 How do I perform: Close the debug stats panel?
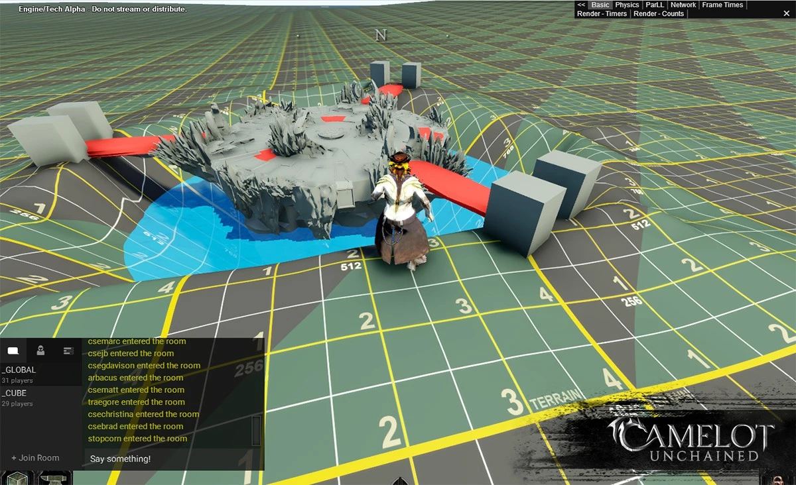[x=786, y=13]
